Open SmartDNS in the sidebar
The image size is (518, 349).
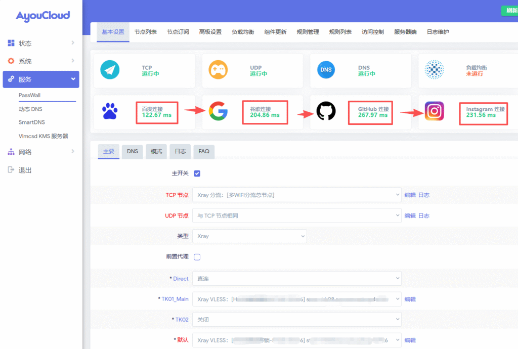tap(32, 122)
